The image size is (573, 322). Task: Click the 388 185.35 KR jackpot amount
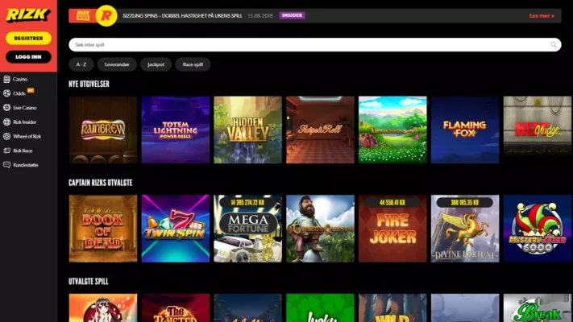click(x=464, y=202)
